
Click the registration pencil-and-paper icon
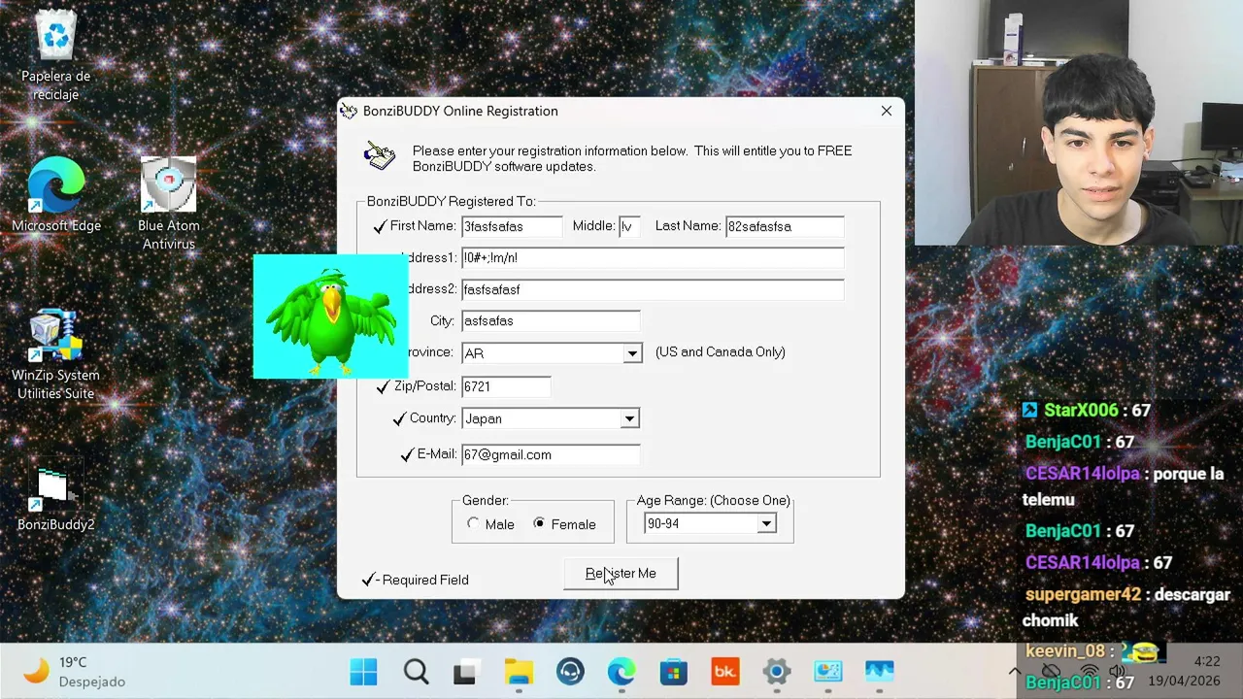tap(380, 155)
